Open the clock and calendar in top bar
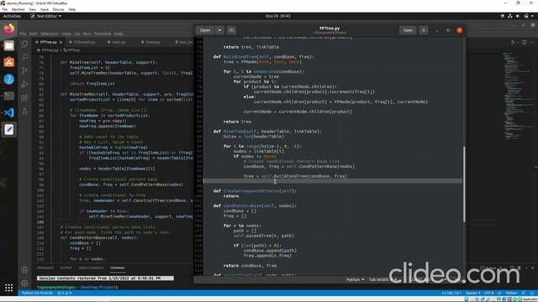The height and width of the screenshot is (302, 538). [x=277, y=16]
